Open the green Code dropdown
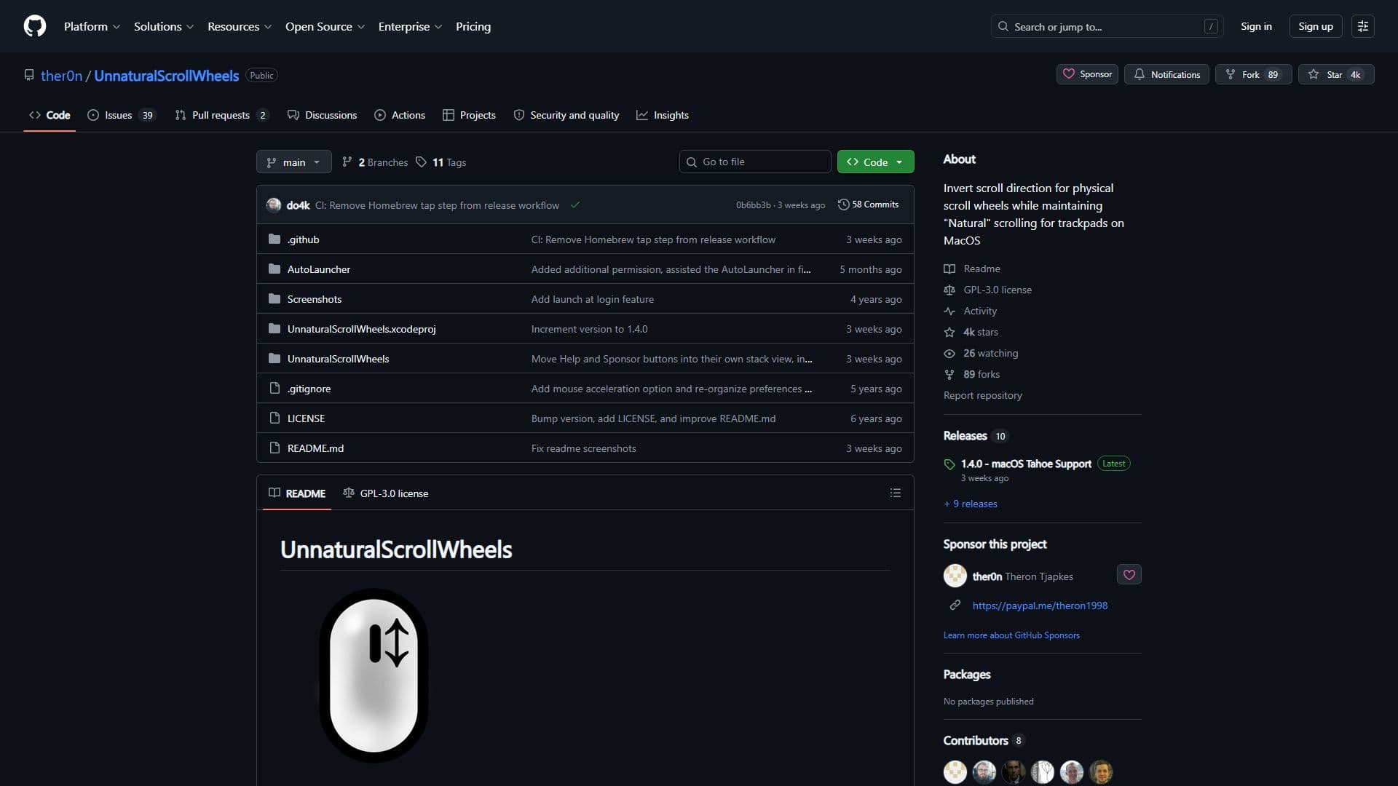Viewport: 1398px width, 786px height. click(x=875, y=162)
